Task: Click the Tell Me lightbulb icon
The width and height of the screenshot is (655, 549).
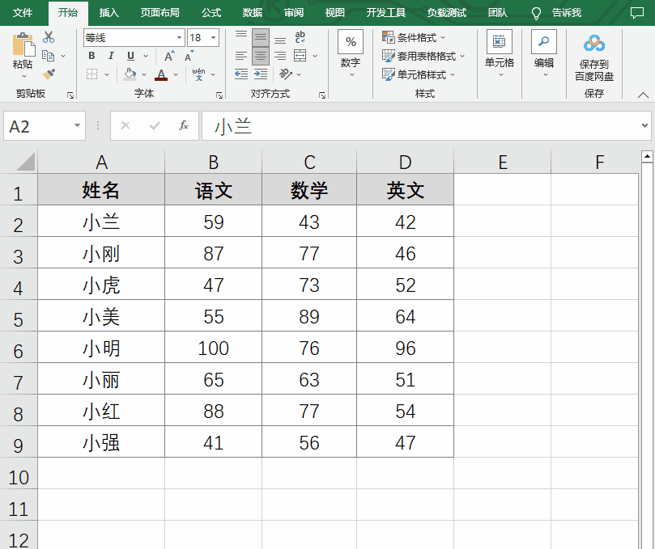Action: pyautogui.click(x=536, y=14)
